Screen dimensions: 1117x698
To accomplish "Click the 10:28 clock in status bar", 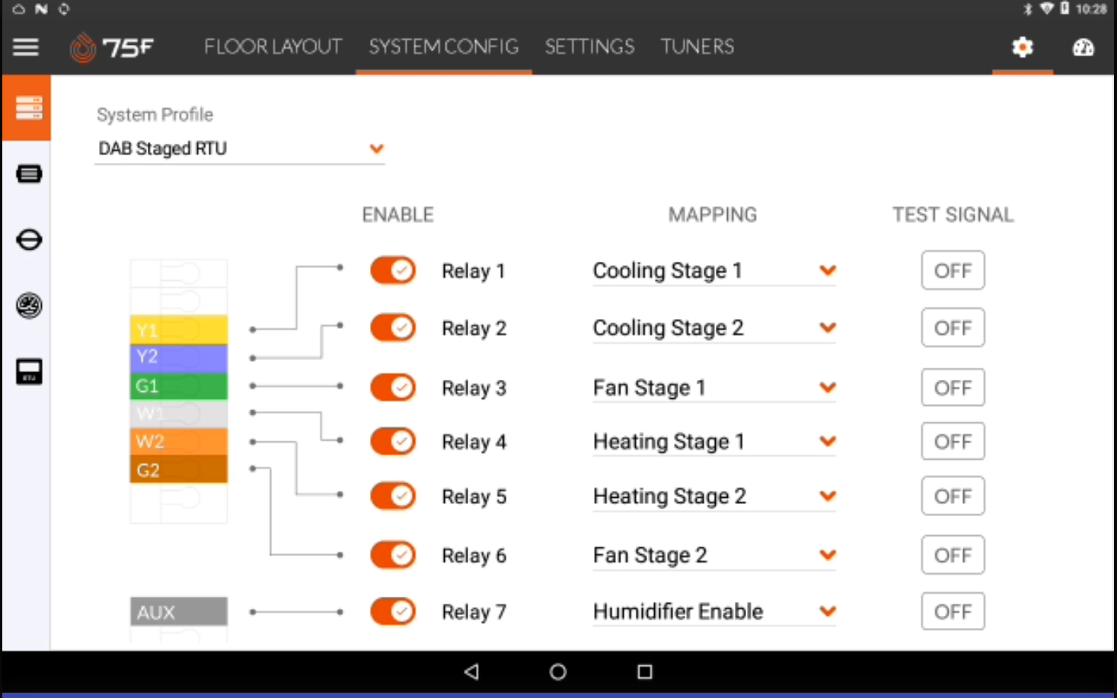I will click(x=1090, y=9).
